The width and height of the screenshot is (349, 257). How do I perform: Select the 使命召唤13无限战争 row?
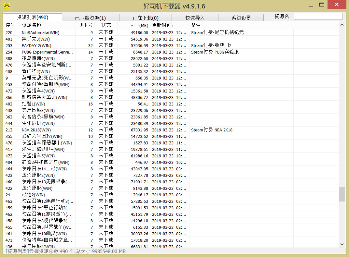coord(171,182)
